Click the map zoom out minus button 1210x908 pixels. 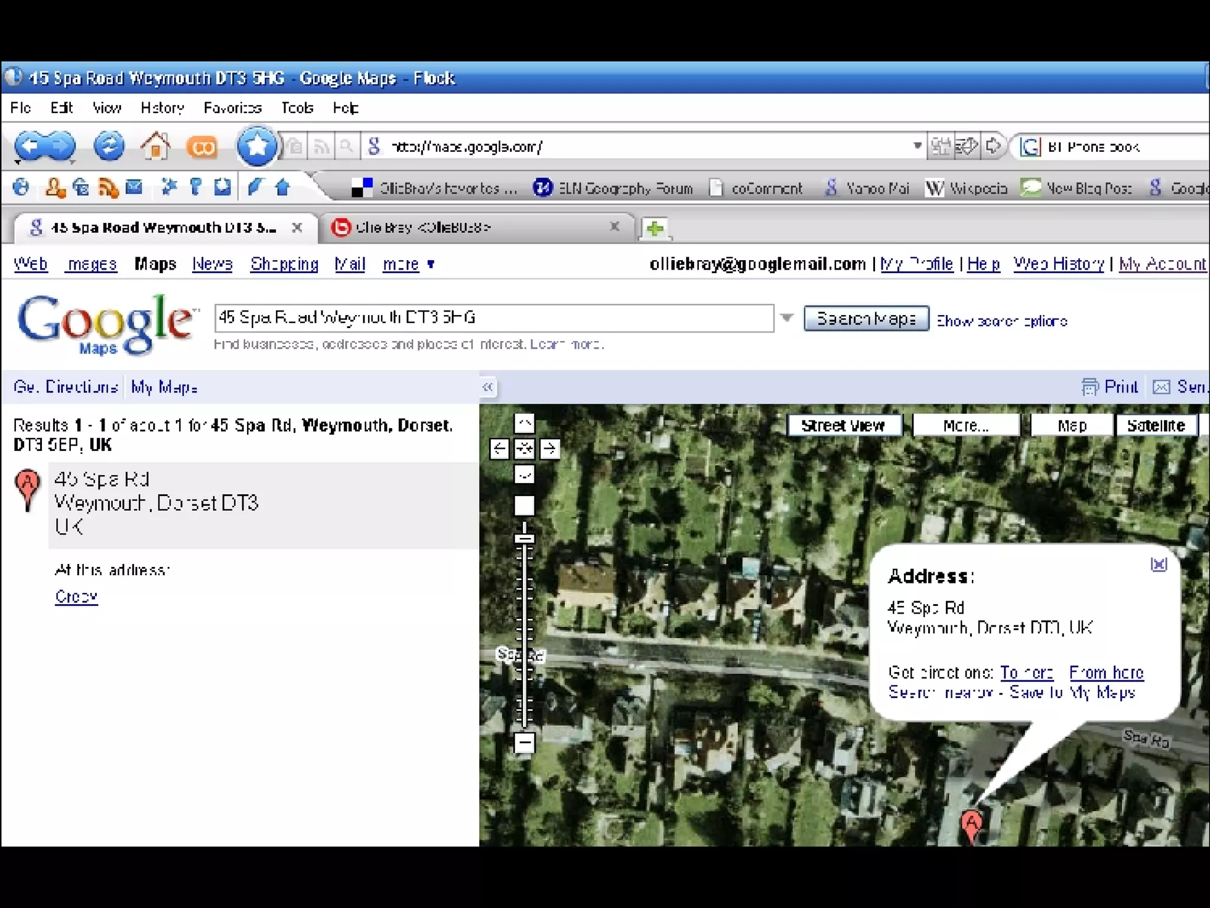(524, 743)
